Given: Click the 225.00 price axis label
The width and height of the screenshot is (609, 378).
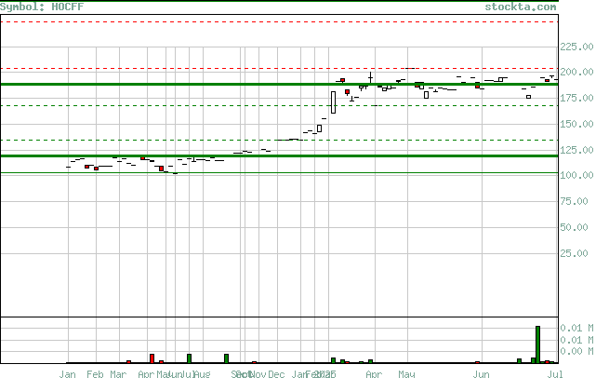Looking at the screenshot, I should [x=576, y=47].
